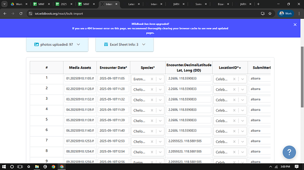Viewport: 304px width, 170px height.
Task: Switch to the Bizarr tab
Action: point(221,4)
